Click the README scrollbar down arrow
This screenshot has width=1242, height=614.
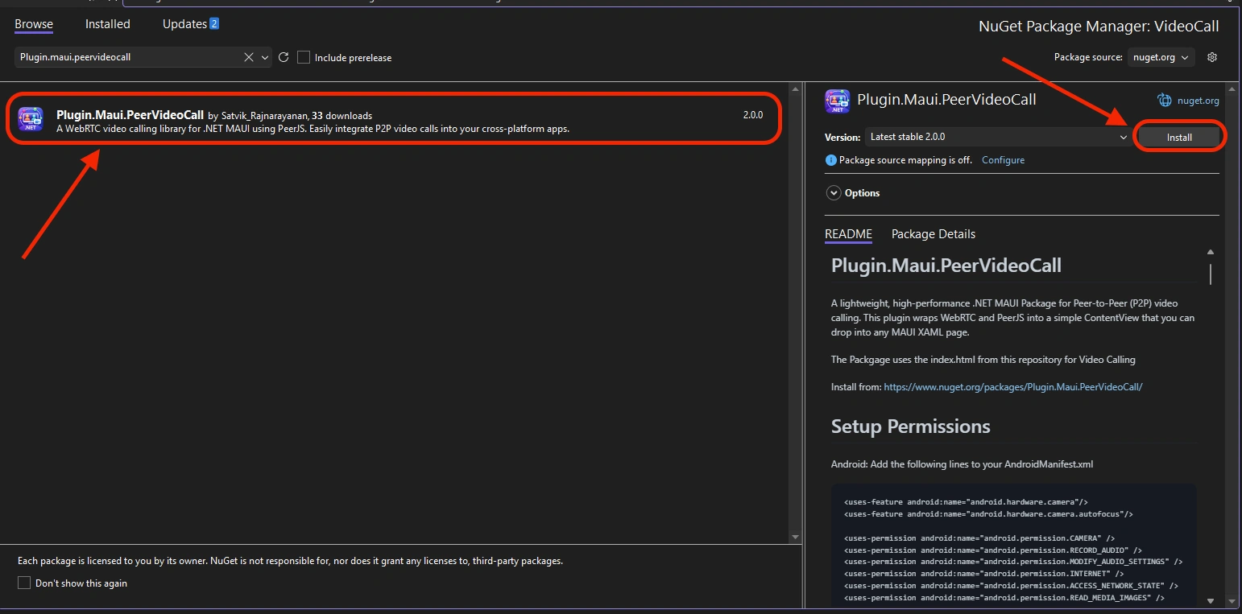click(1210, 600)
